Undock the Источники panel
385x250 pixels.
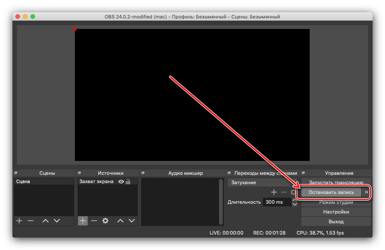pyautogui.click(x=79, y=173)
